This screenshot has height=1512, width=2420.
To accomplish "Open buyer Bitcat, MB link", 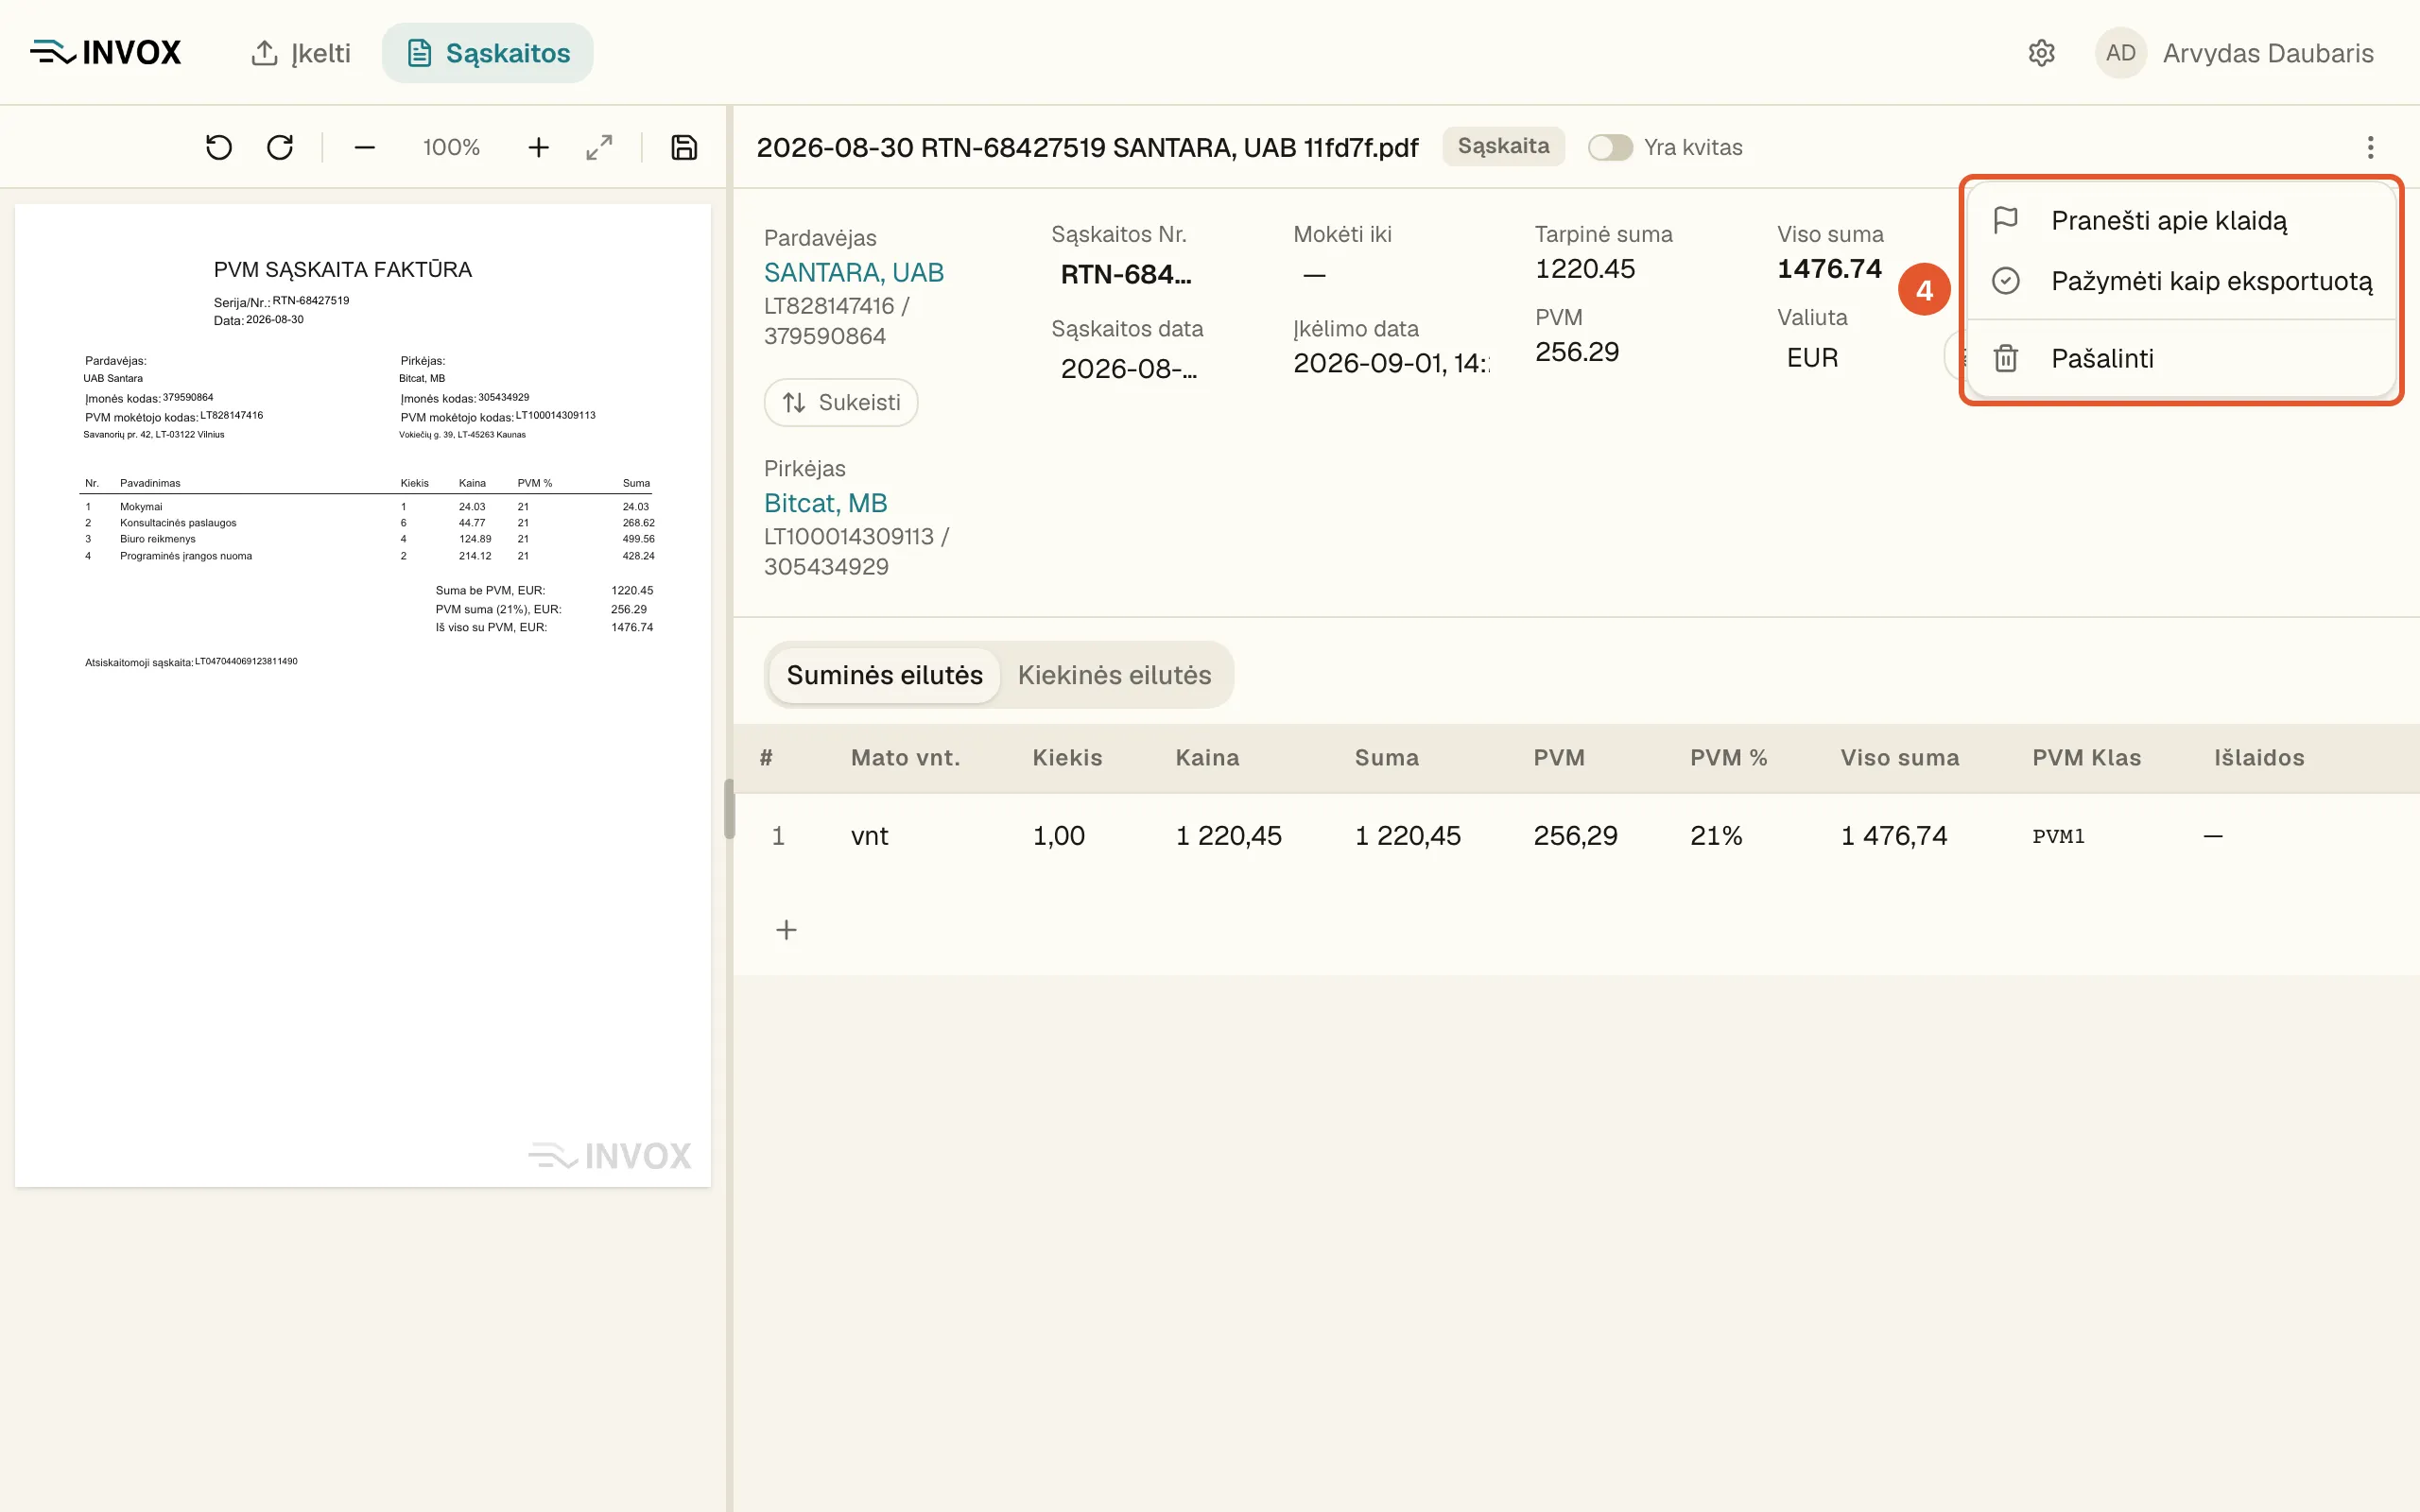I will [x=825, y=503].
